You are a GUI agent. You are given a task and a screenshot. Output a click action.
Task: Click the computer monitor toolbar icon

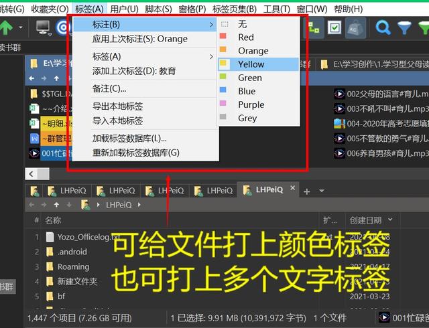[44, 28]
